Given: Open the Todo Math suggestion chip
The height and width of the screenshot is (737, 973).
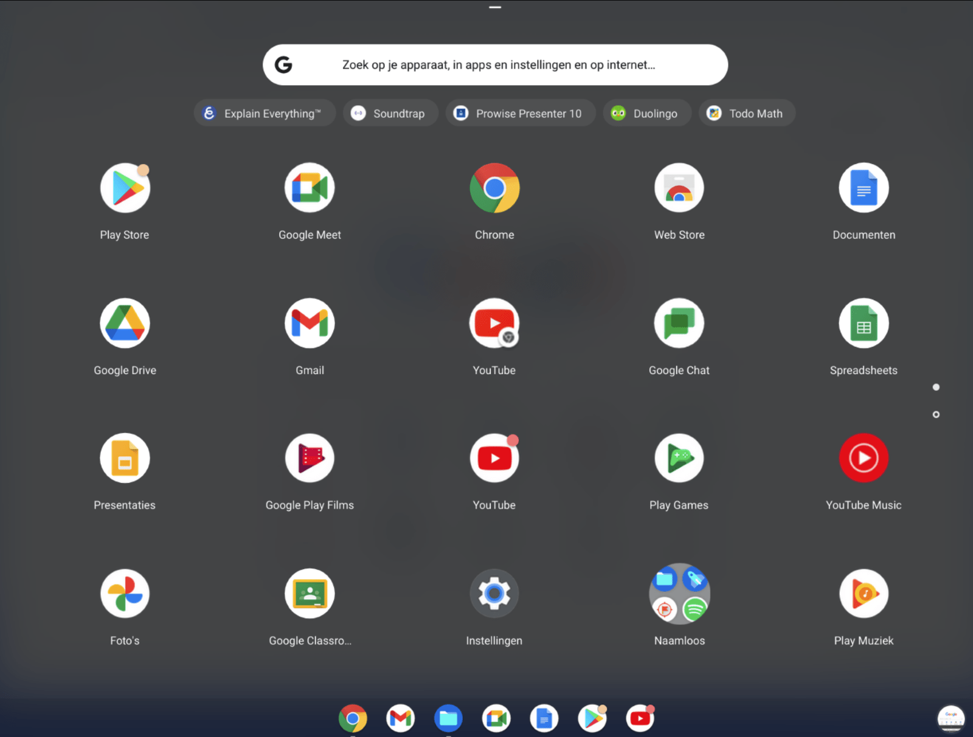Looking at the screenshot, I should (x=747, y=113).
